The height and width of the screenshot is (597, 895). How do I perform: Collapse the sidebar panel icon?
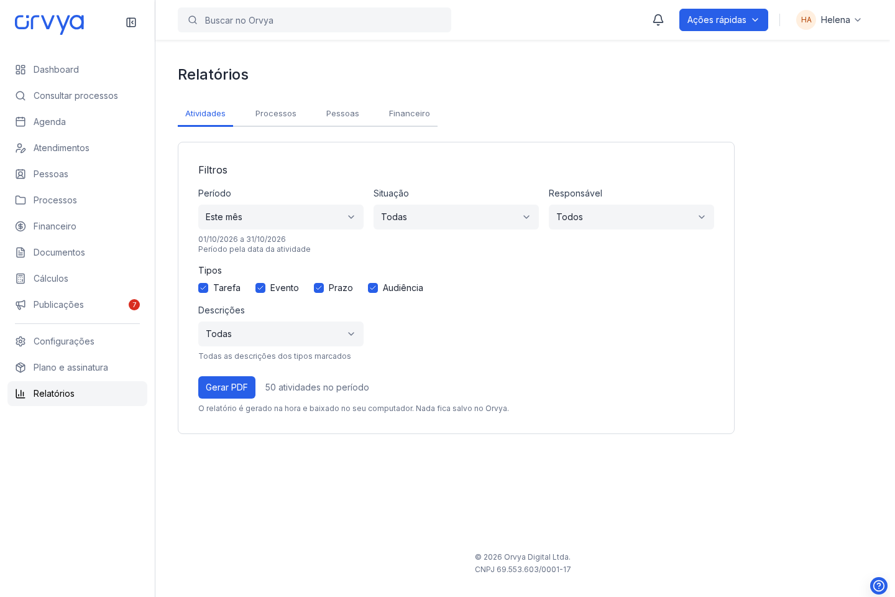131,22
